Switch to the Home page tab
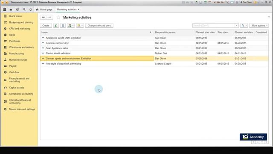 coord(44,9)
